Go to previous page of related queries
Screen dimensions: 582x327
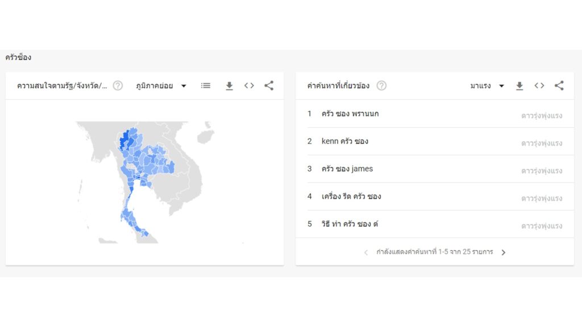[x=365, y=252]
